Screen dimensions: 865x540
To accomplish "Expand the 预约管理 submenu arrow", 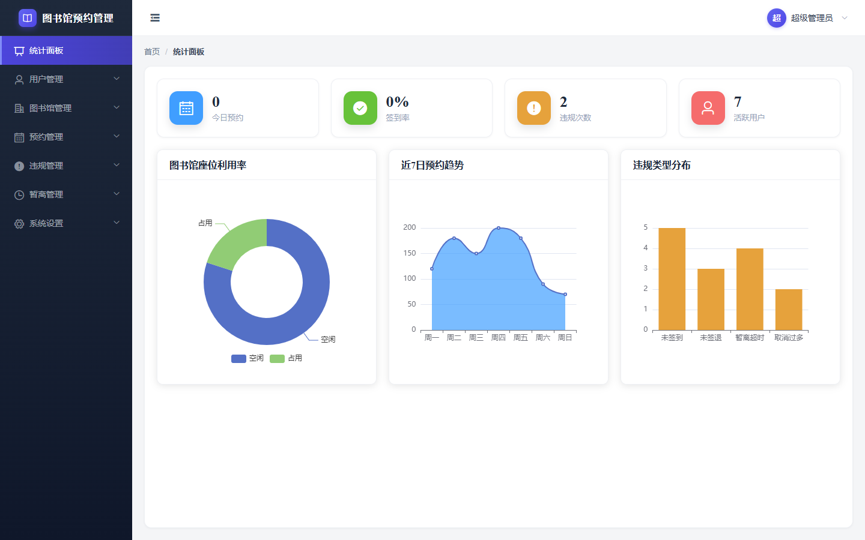I will click(x=117, y=136).
